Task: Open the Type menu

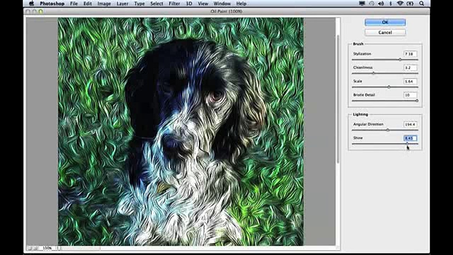Action: [x=139, y=4]
